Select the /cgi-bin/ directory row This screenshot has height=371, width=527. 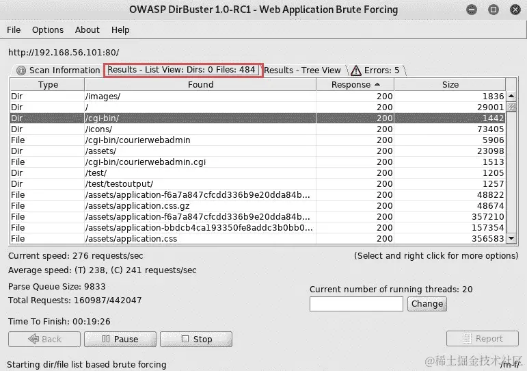pyautogui.click(x=258, y=118)
